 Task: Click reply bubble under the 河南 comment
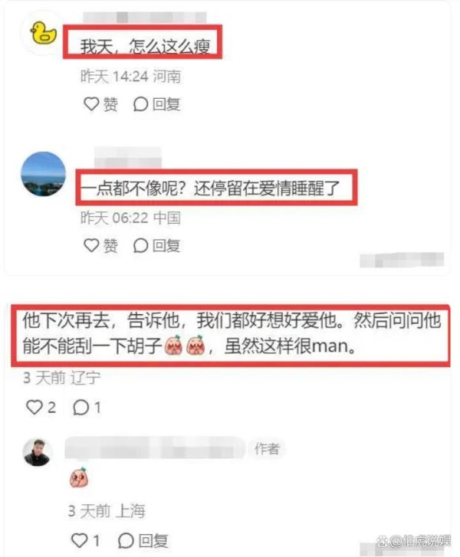(140, 104)
